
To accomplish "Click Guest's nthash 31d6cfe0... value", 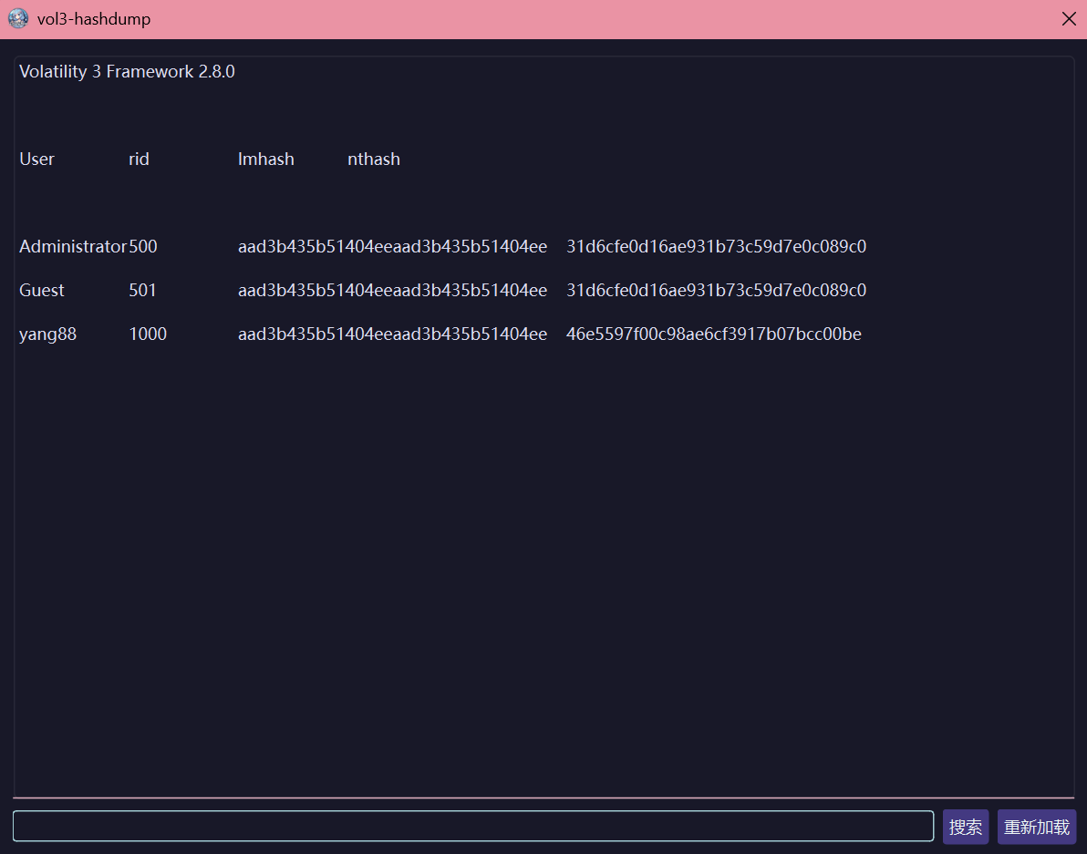I will click(x=716, y=290).
